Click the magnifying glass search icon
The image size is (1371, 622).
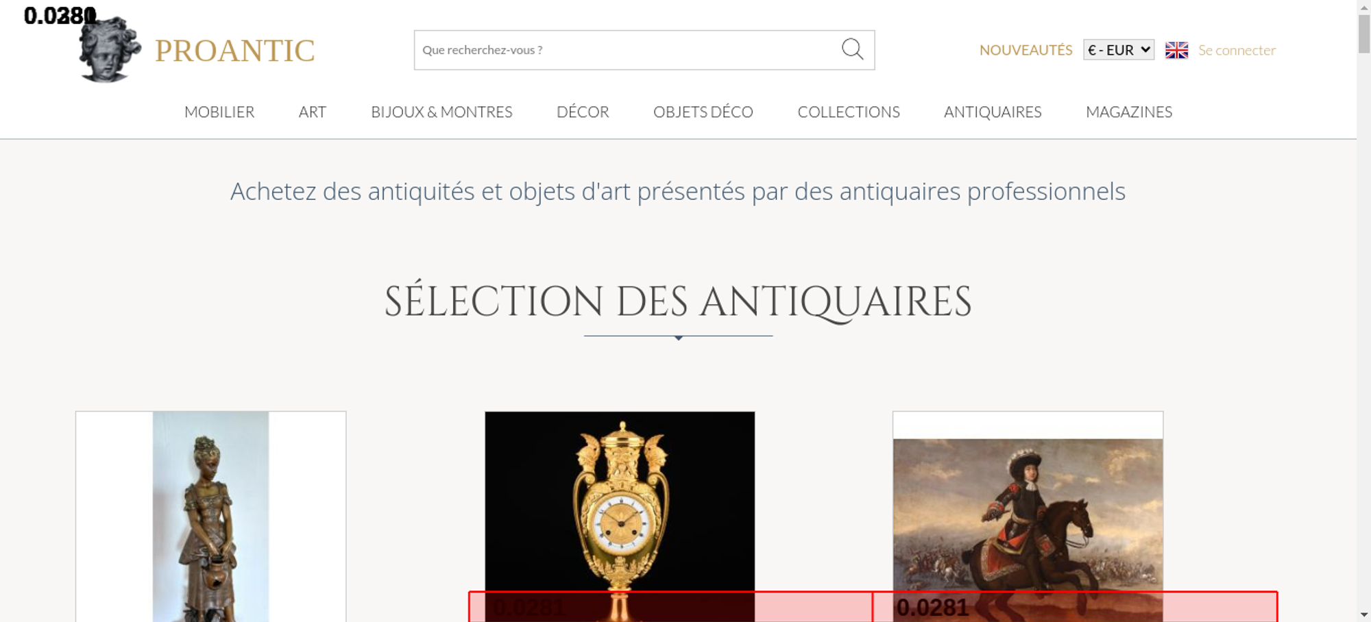(x=852, y=49)
